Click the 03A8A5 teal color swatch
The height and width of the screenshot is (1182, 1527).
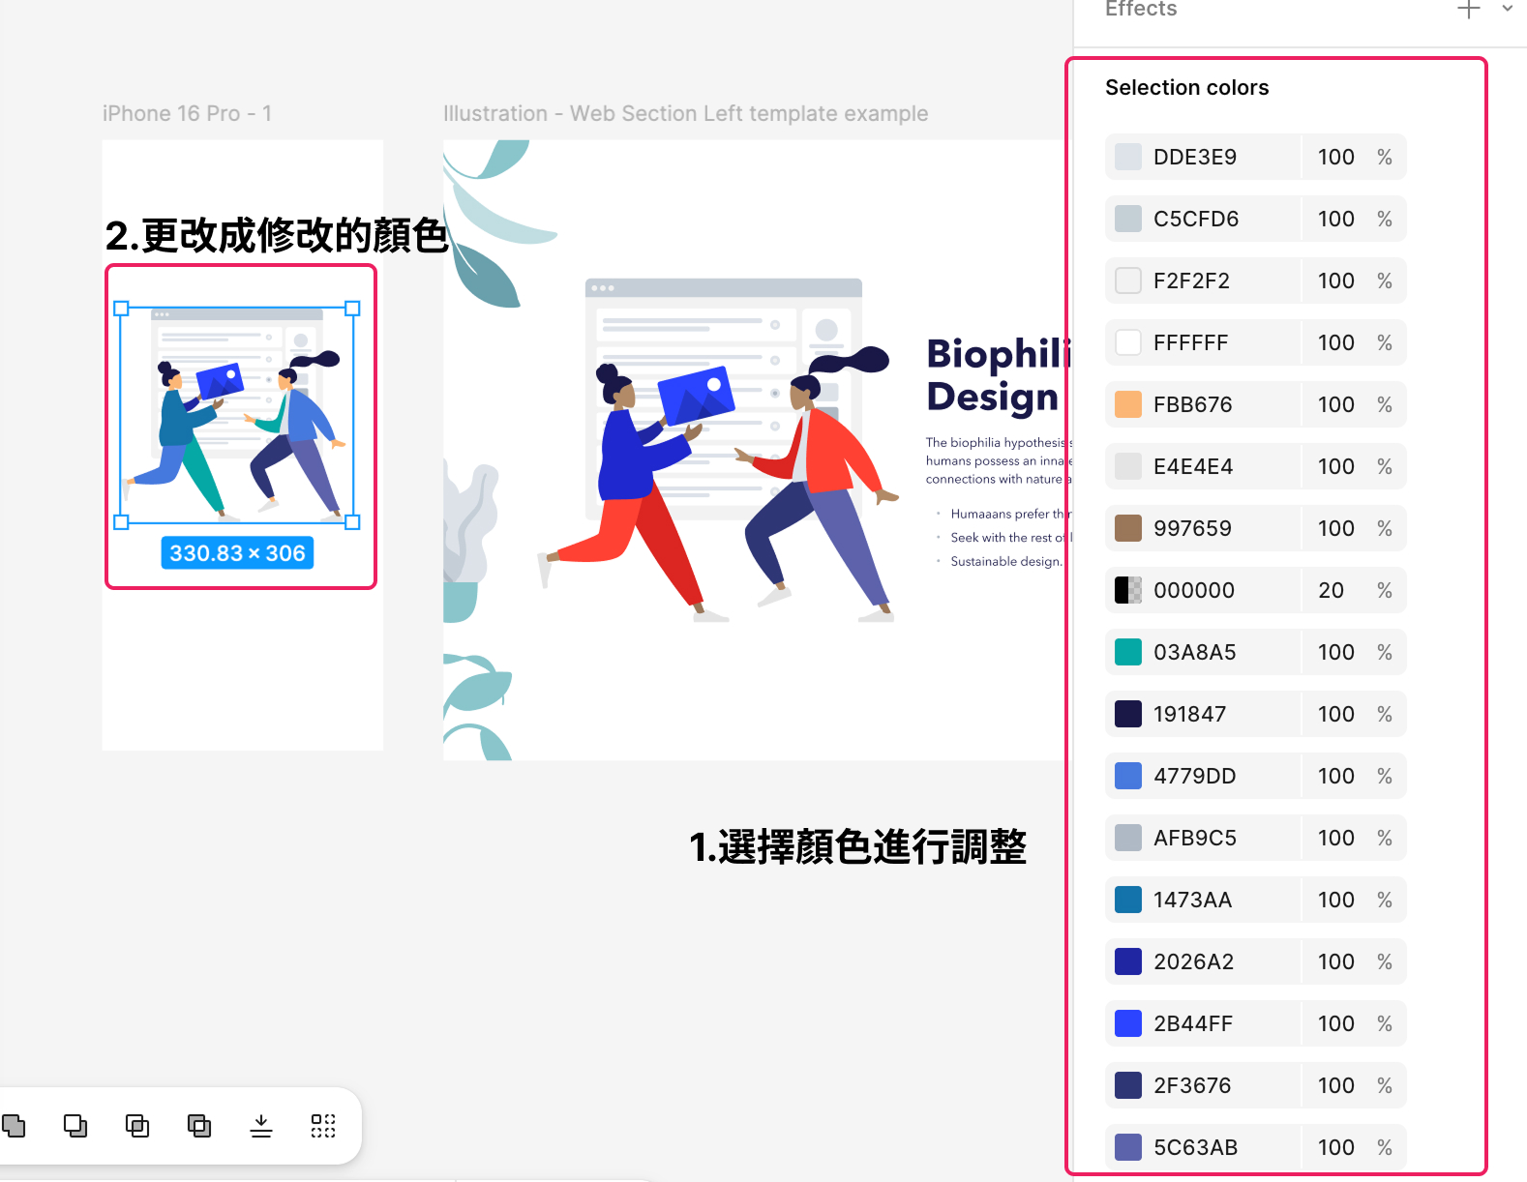(1128, 652)
